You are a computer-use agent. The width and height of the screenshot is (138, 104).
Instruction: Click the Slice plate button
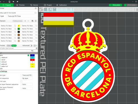(116, 5)
